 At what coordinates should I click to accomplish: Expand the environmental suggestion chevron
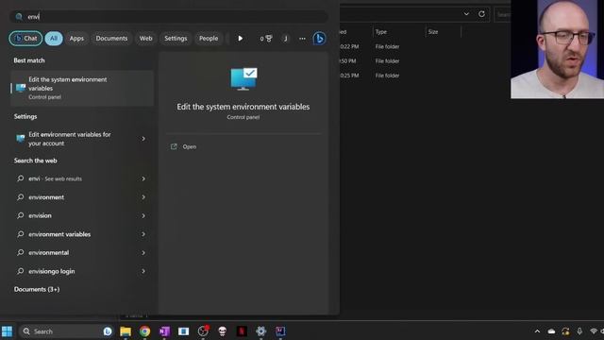pyautogui.click(x=143, y=252)
